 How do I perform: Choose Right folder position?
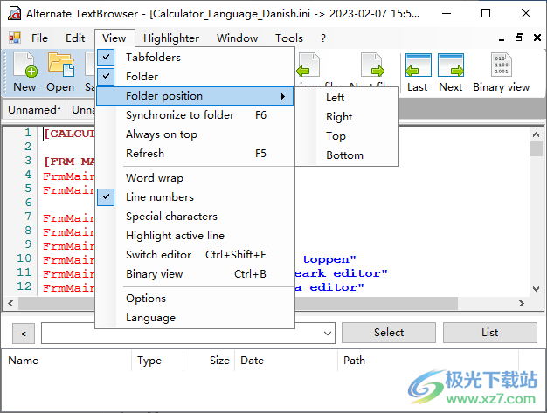tap(347, 117)
